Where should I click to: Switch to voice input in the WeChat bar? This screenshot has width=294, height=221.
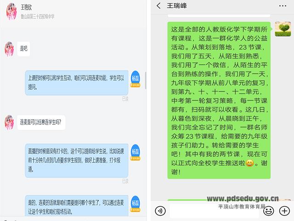tap(160, 211)
